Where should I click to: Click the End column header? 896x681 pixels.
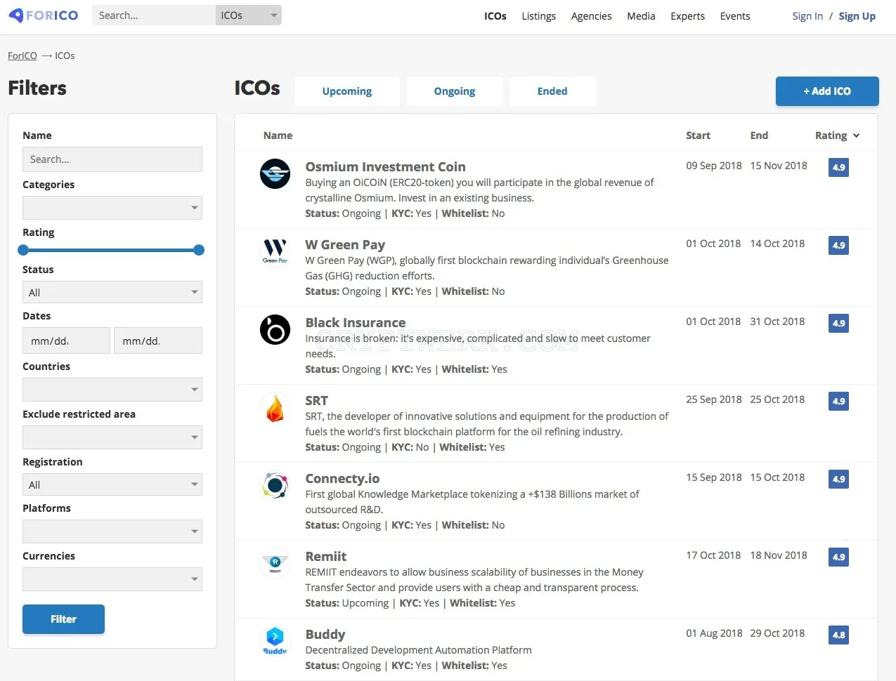(x=759, y=135)
